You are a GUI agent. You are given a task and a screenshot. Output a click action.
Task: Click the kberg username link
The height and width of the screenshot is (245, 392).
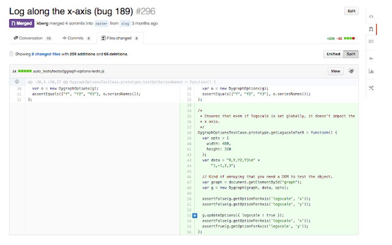coord(42,23)
